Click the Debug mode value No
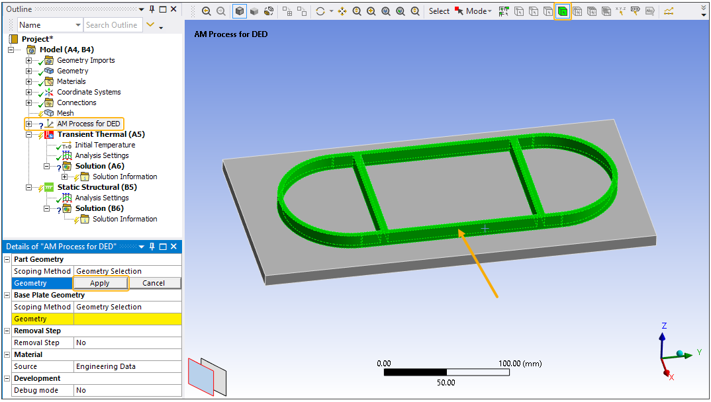 (127, 390)
